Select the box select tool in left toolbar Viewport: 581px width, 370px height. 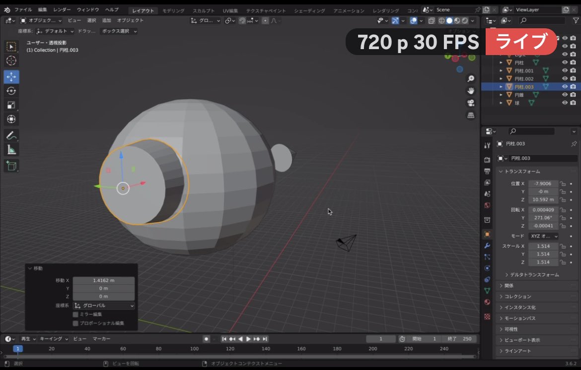11,47
